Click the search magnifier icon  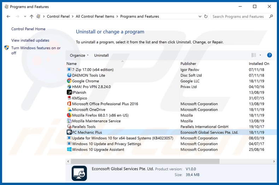pyautogui.click(x=271, y=16)
